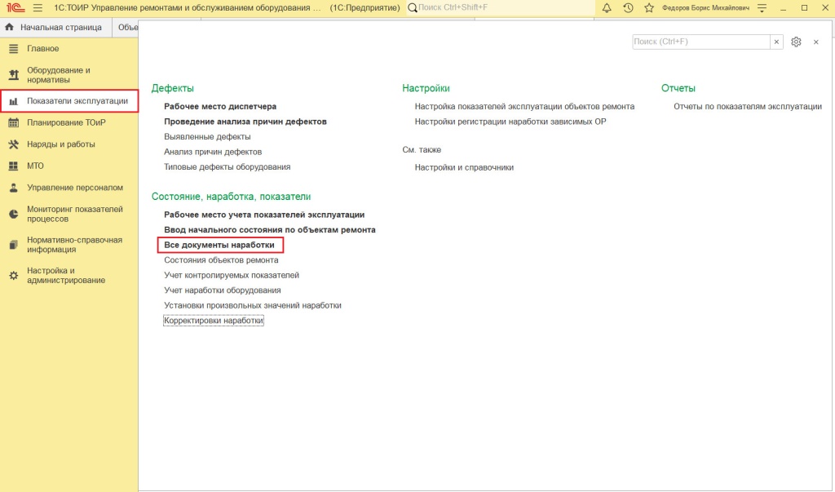Open the 1C main menu logo
Screen dimensions: 835x492
[x=15, y=8]
